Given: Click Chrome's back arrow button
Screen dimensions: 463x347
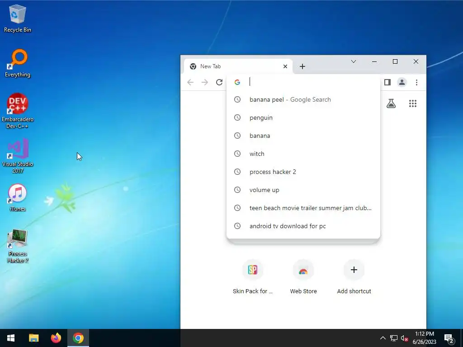Looking at the screenshot, I should point(190,82).
